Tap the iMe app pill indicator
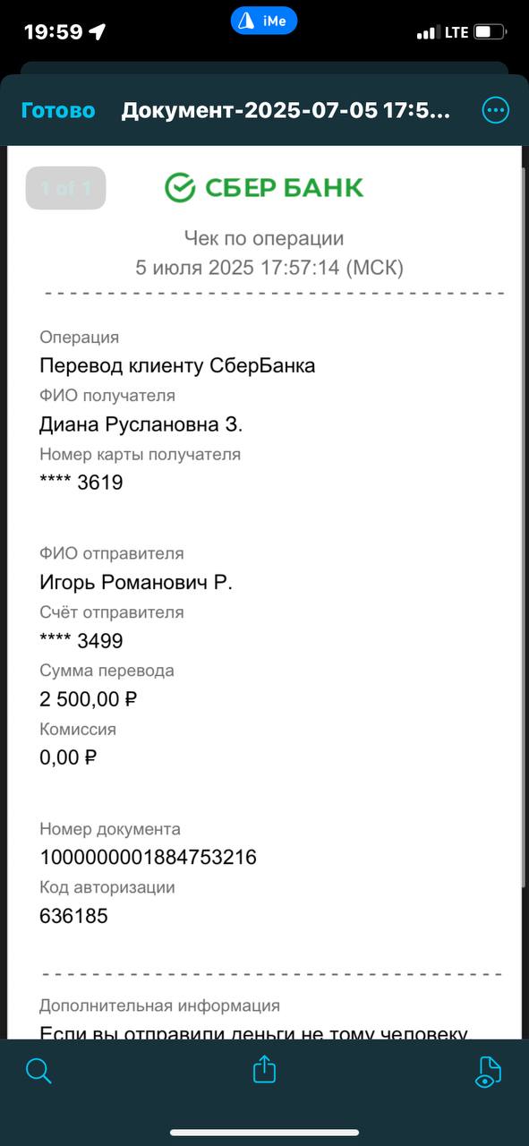The image size is (529, 1146). click(264, 21)
